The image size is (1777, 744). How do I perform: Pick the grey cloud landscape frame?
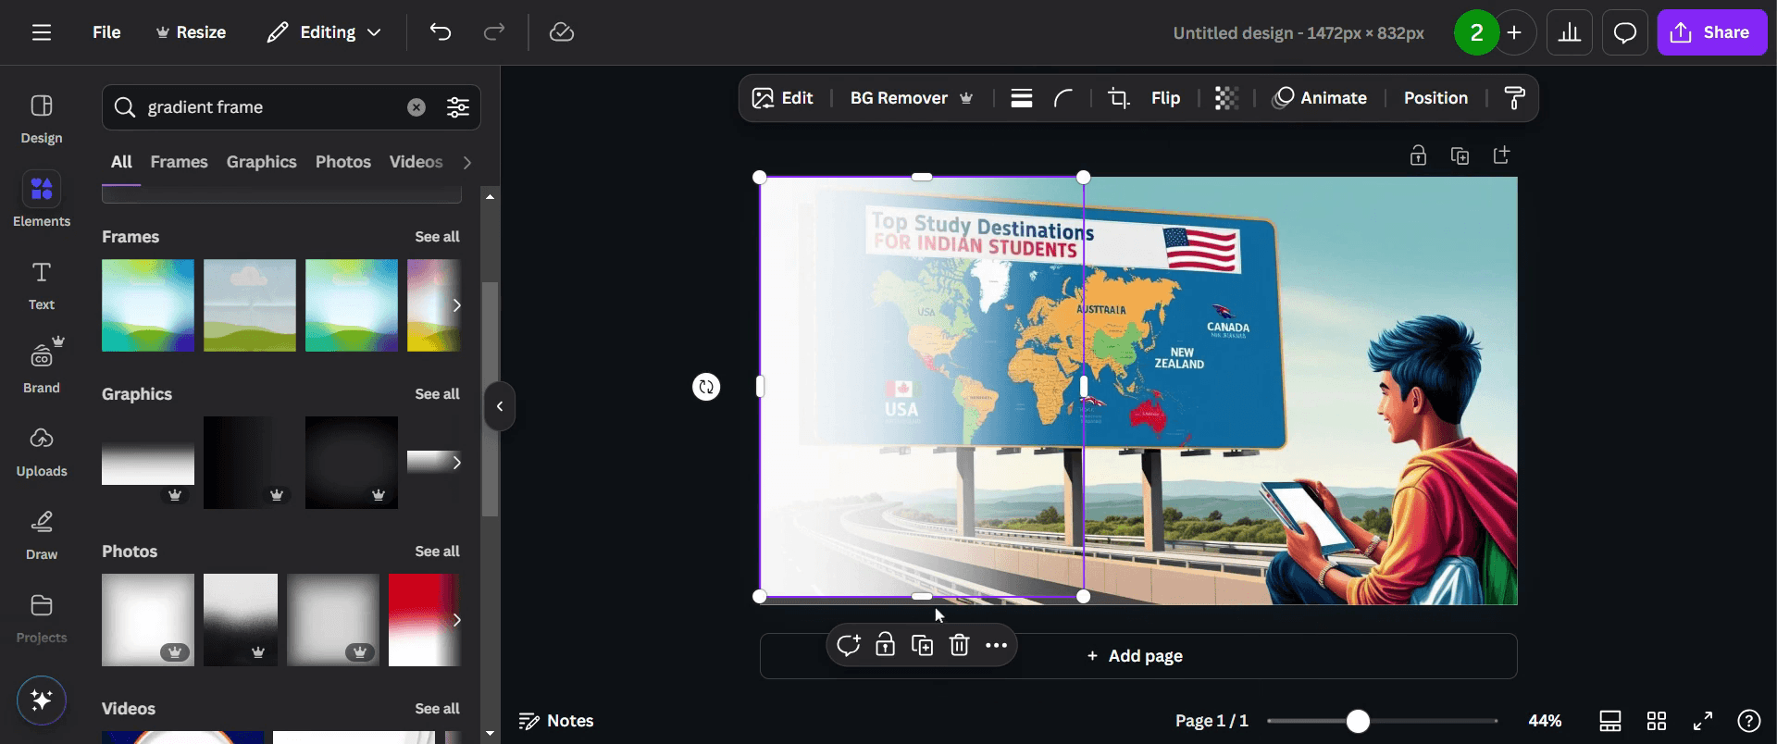[x=250, y=305]
